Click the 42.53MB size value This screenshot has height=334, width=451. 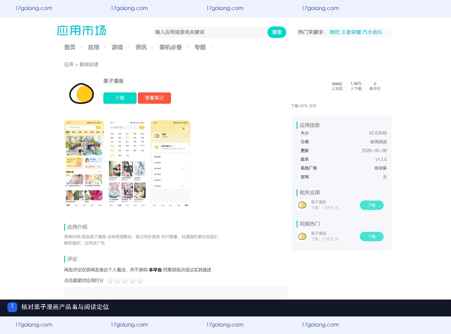[378, 133]
